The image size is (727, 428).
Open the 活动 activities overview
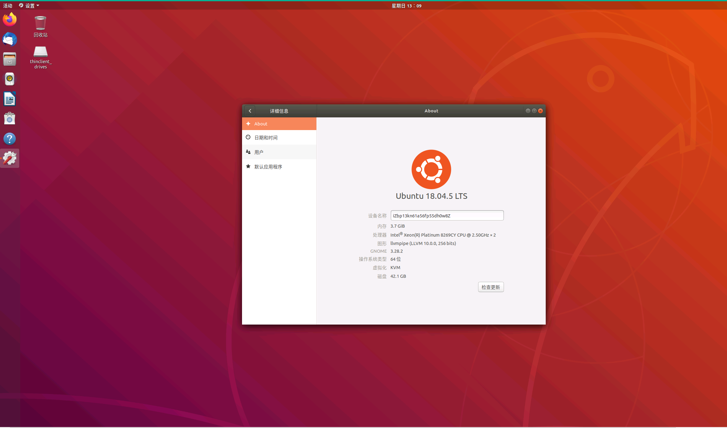point(8,6)
